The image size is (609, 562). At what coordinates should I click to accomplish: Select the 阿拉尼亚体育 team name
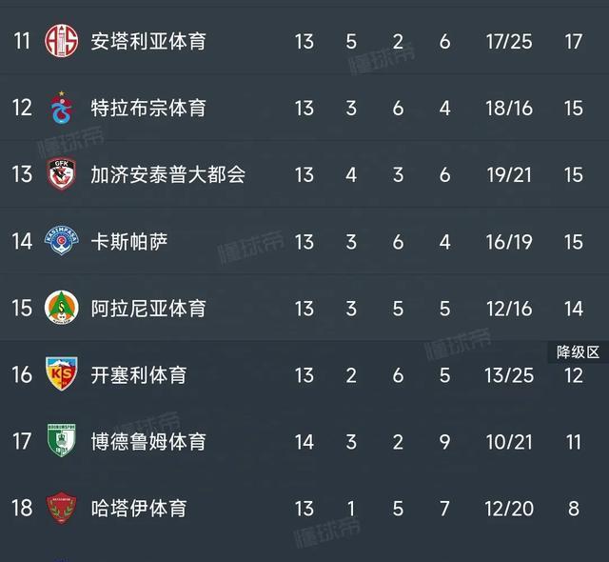pyautogui.click(x=147, y=308)
